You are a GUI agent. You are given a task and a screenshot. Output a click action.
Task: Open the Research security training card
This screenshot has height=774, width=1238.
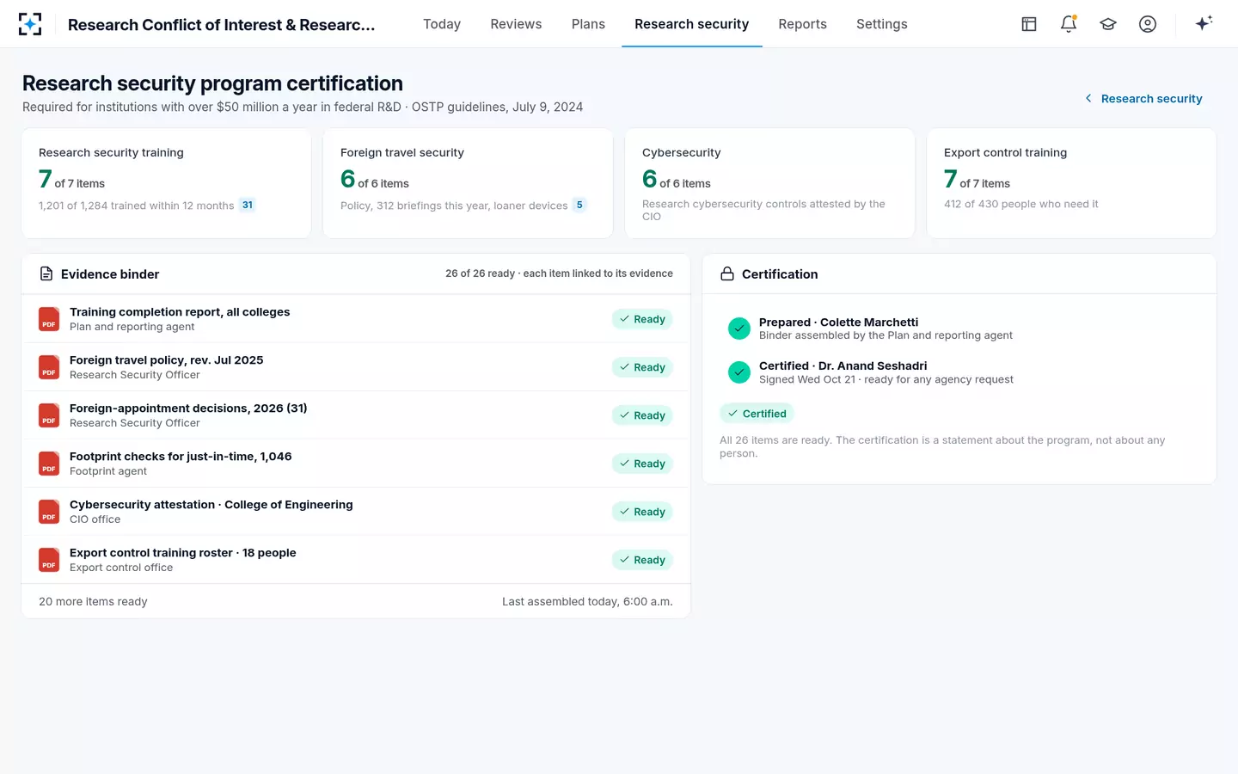coord(166,183)
